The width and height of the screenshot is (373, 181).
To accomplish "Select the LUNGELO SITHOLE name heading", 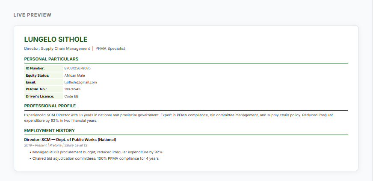I will 56,39.
